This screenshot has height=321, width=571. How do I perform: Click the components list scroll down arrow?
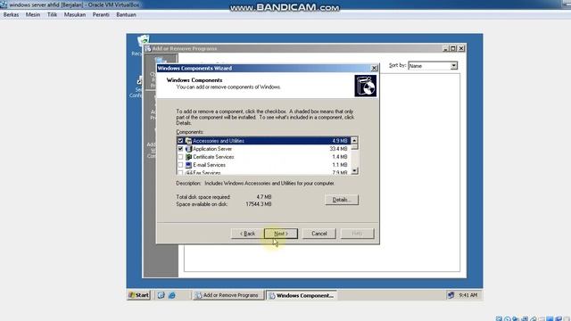point(354,170)
